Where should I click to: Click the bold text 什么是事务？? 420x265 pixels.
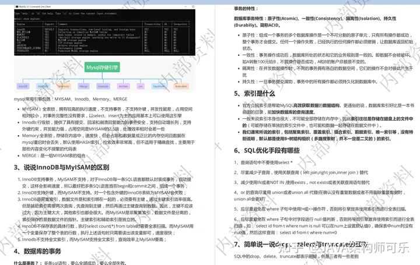(27, 263)
